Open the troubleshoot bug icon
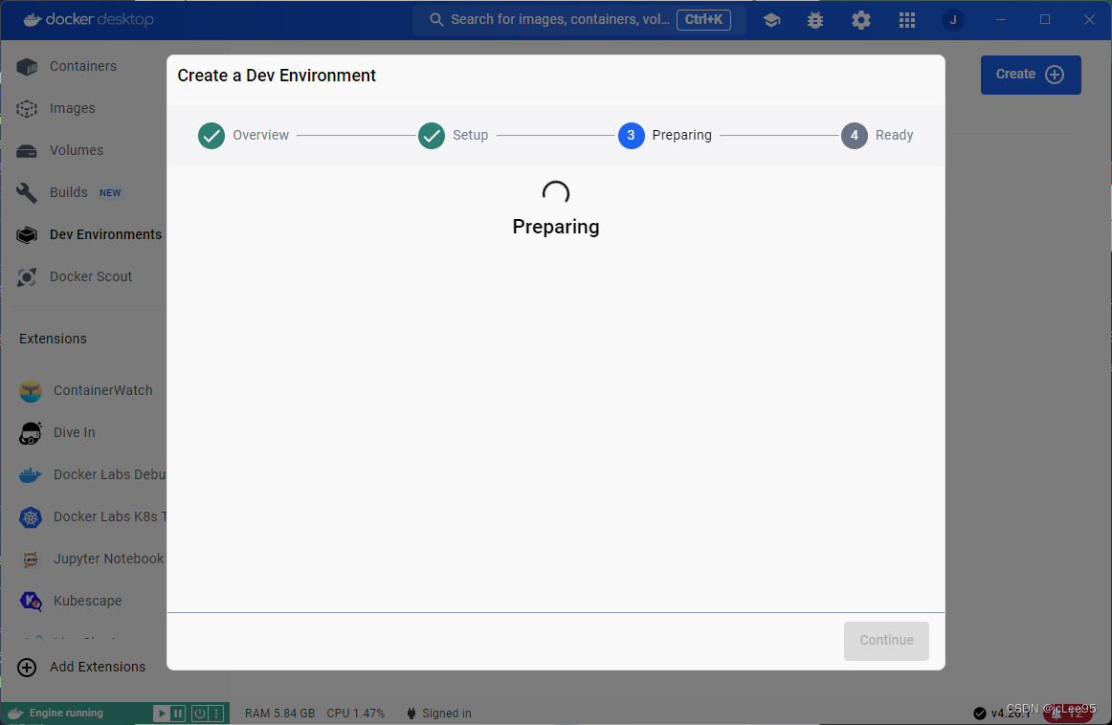The width and height of the screenshot is (1112, 725). click(815, 20)
